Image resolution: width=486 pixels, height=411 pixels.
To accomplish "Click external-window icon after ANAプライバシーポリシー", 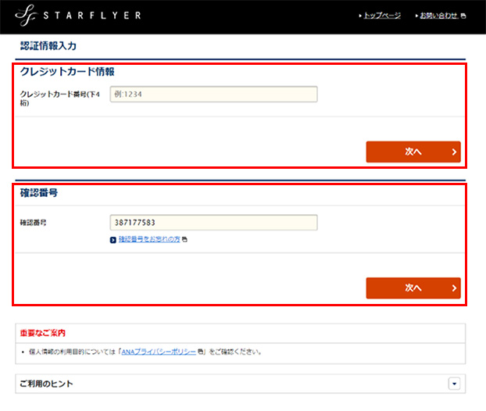I will pos(201,352).
